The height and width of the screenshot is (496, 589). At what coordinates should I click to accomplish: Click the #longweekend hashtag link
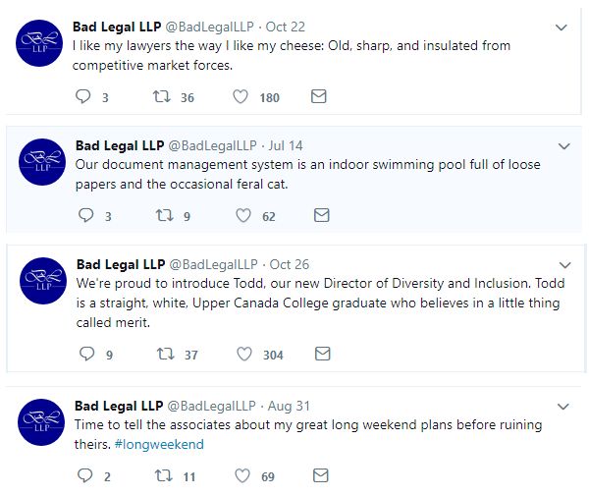click(159, 444)
